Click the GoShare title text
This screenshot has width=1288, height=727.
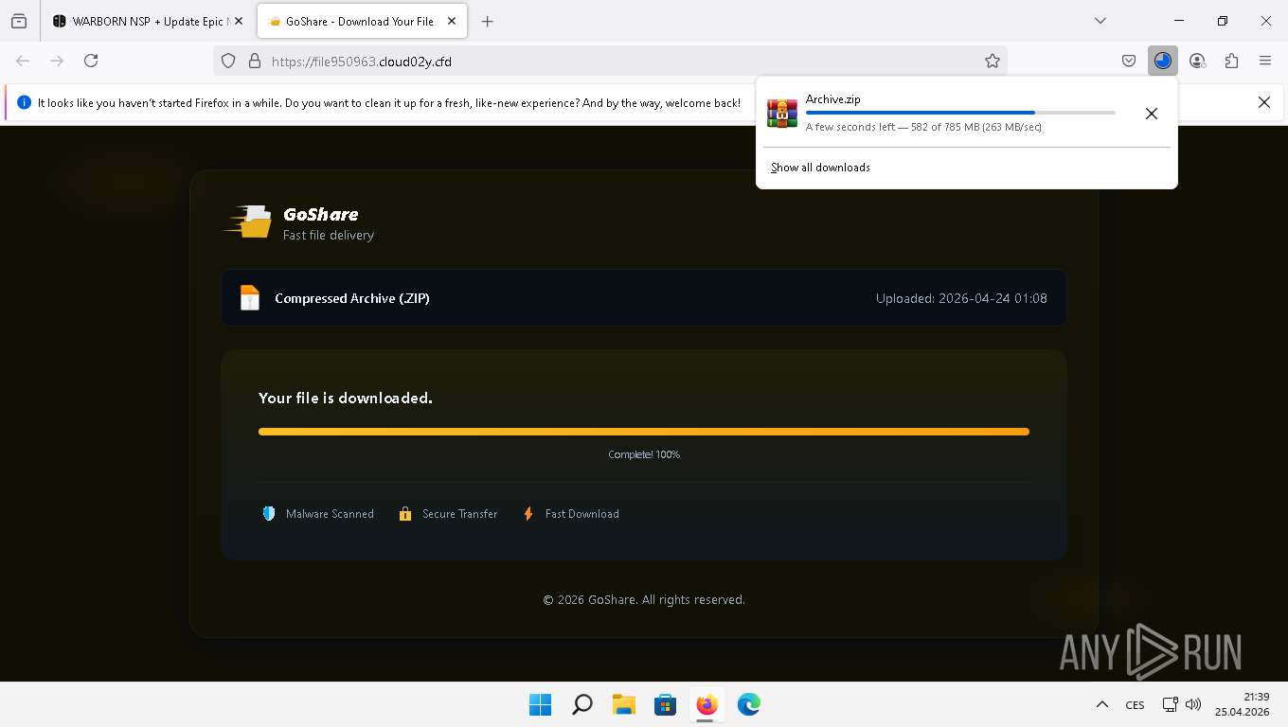pos(320,214)
